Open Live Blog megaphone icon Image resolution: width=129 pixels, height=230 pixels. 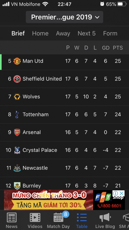[x=105, y=217]
